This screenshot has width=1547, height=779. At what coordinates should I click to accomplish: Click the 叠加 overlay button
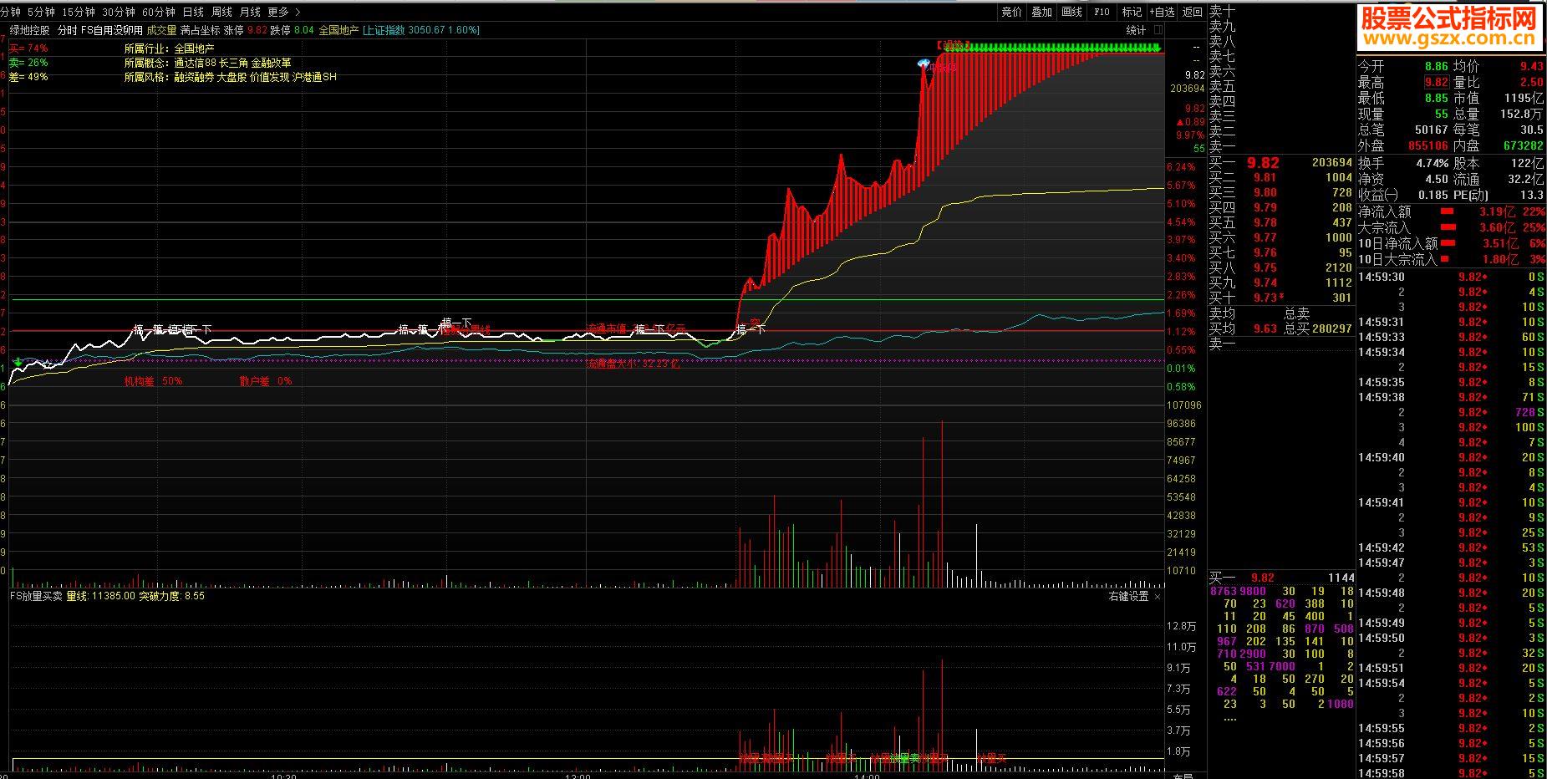(x=1041, y=12)
